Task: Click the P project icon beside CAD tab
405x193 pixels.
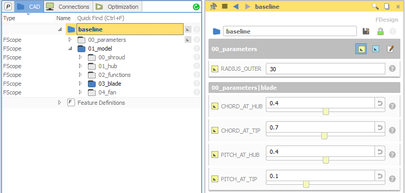Action: click(x=8, y=7)
